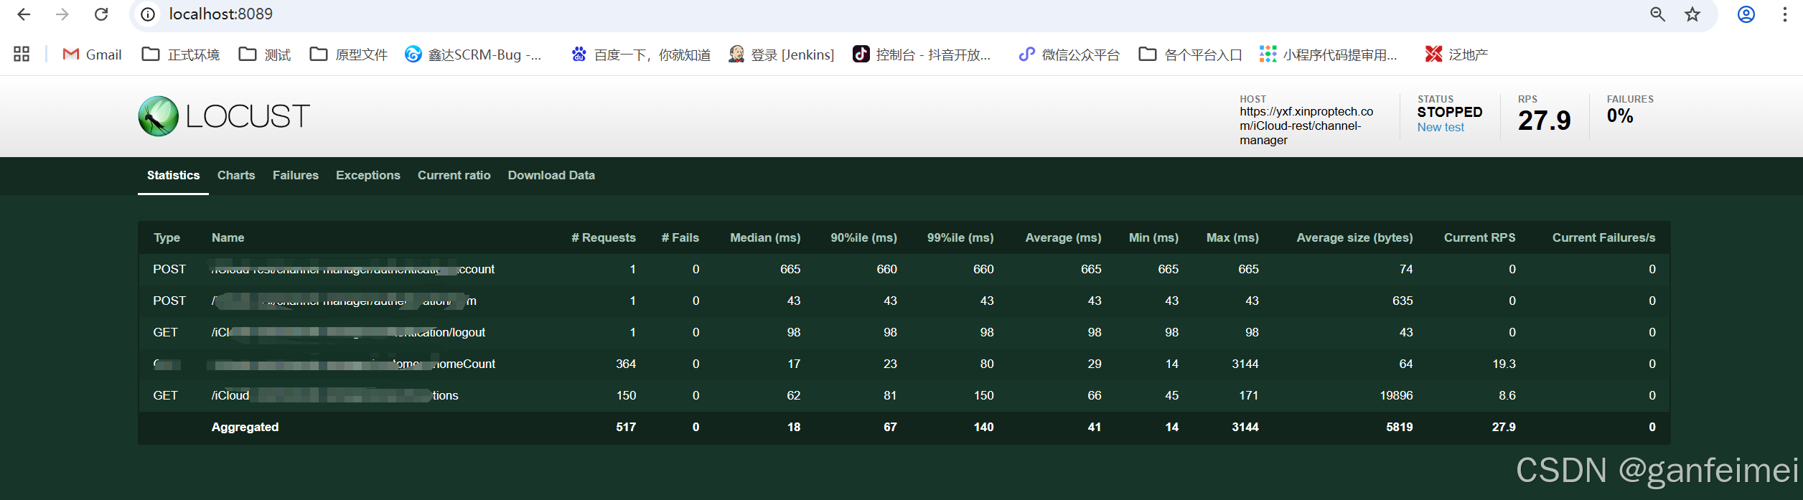Click the 517 aggregated requests cell
This screenshot has height=500, width=1803.
tap(626, 427)
